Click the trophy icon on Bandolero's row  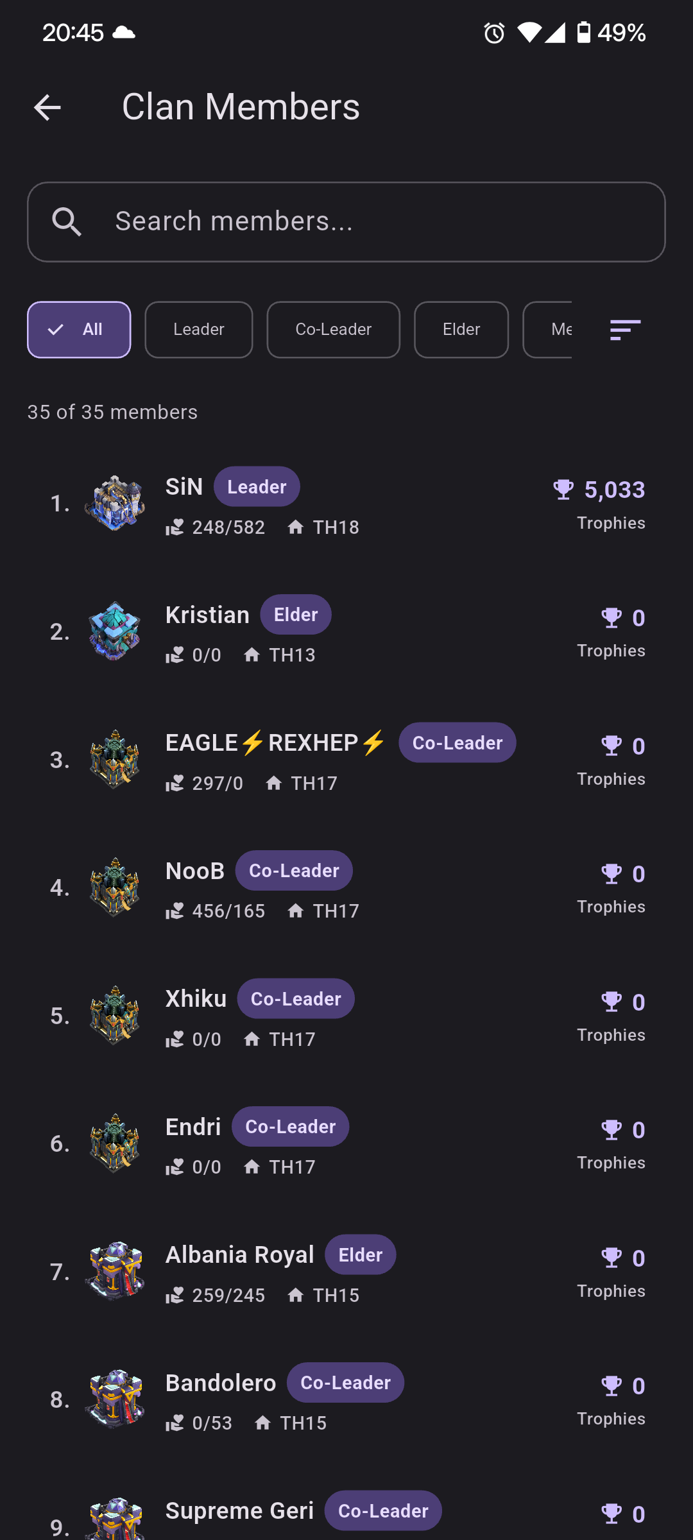[x=612, y=1385]
